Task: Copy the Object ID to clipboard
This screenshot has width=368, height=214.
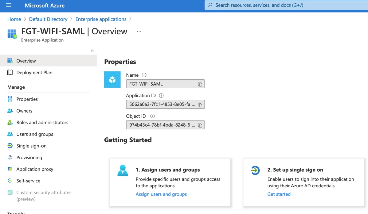Action: pyautogui.click(x=200, y=125)
